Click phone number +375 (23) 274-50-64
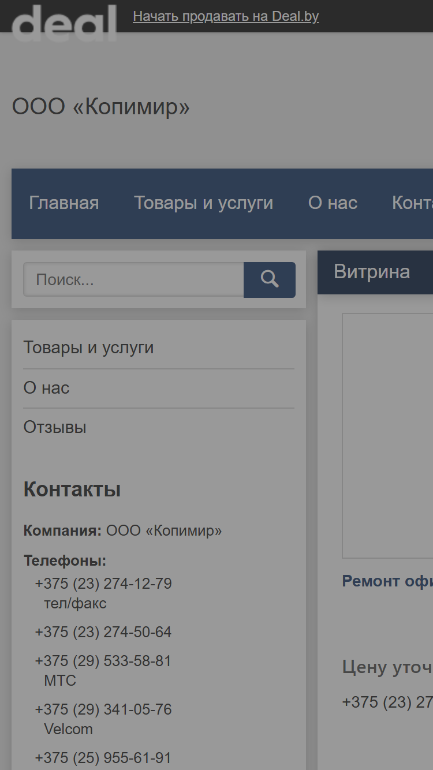The width and height of the screenshot is (433, 770). click(x=103, y=632)
